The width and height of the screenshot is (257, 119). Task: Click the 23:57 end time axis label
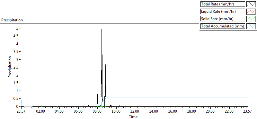tap(248, 112)
